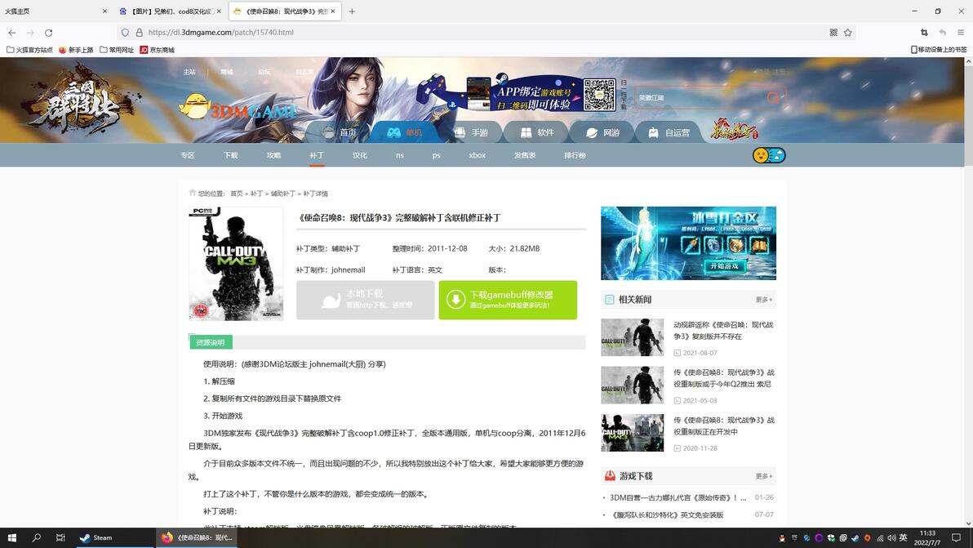Click the 本地下载 download button
The height and width of the screenshot is (548, 973).
pos(366,300)
